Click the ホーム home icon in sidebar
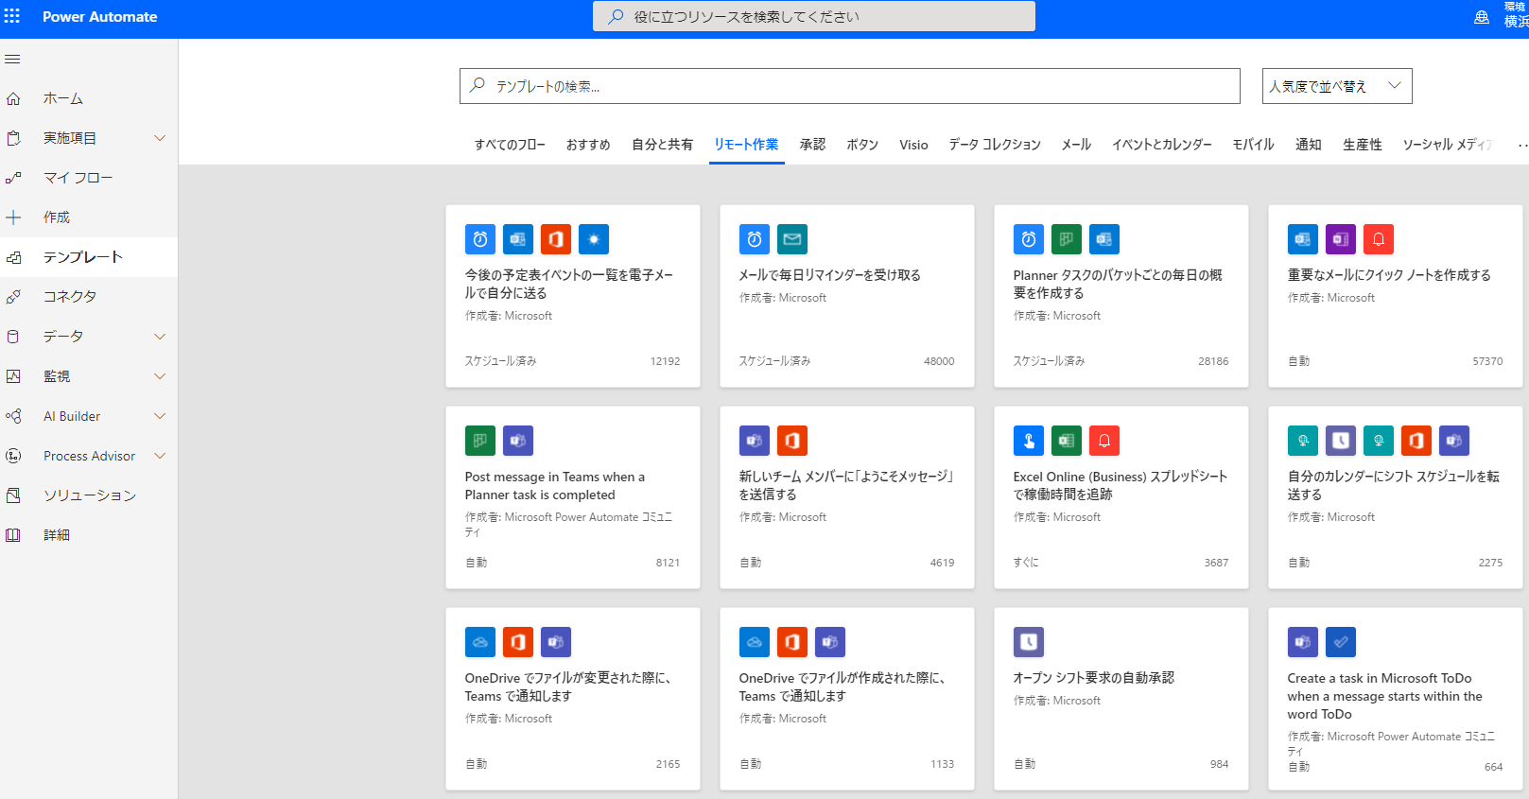This screenshot has height=799, width=1529. 13,98
